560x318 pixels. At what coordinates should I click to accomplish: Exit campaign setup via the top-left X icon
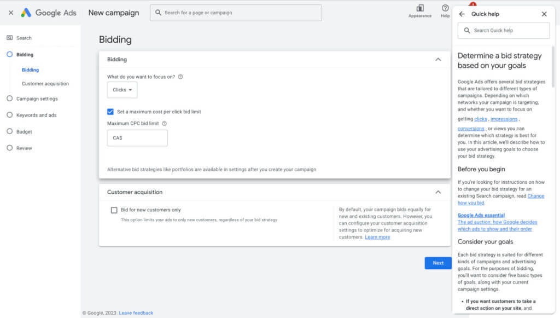[x=10, y=12]
